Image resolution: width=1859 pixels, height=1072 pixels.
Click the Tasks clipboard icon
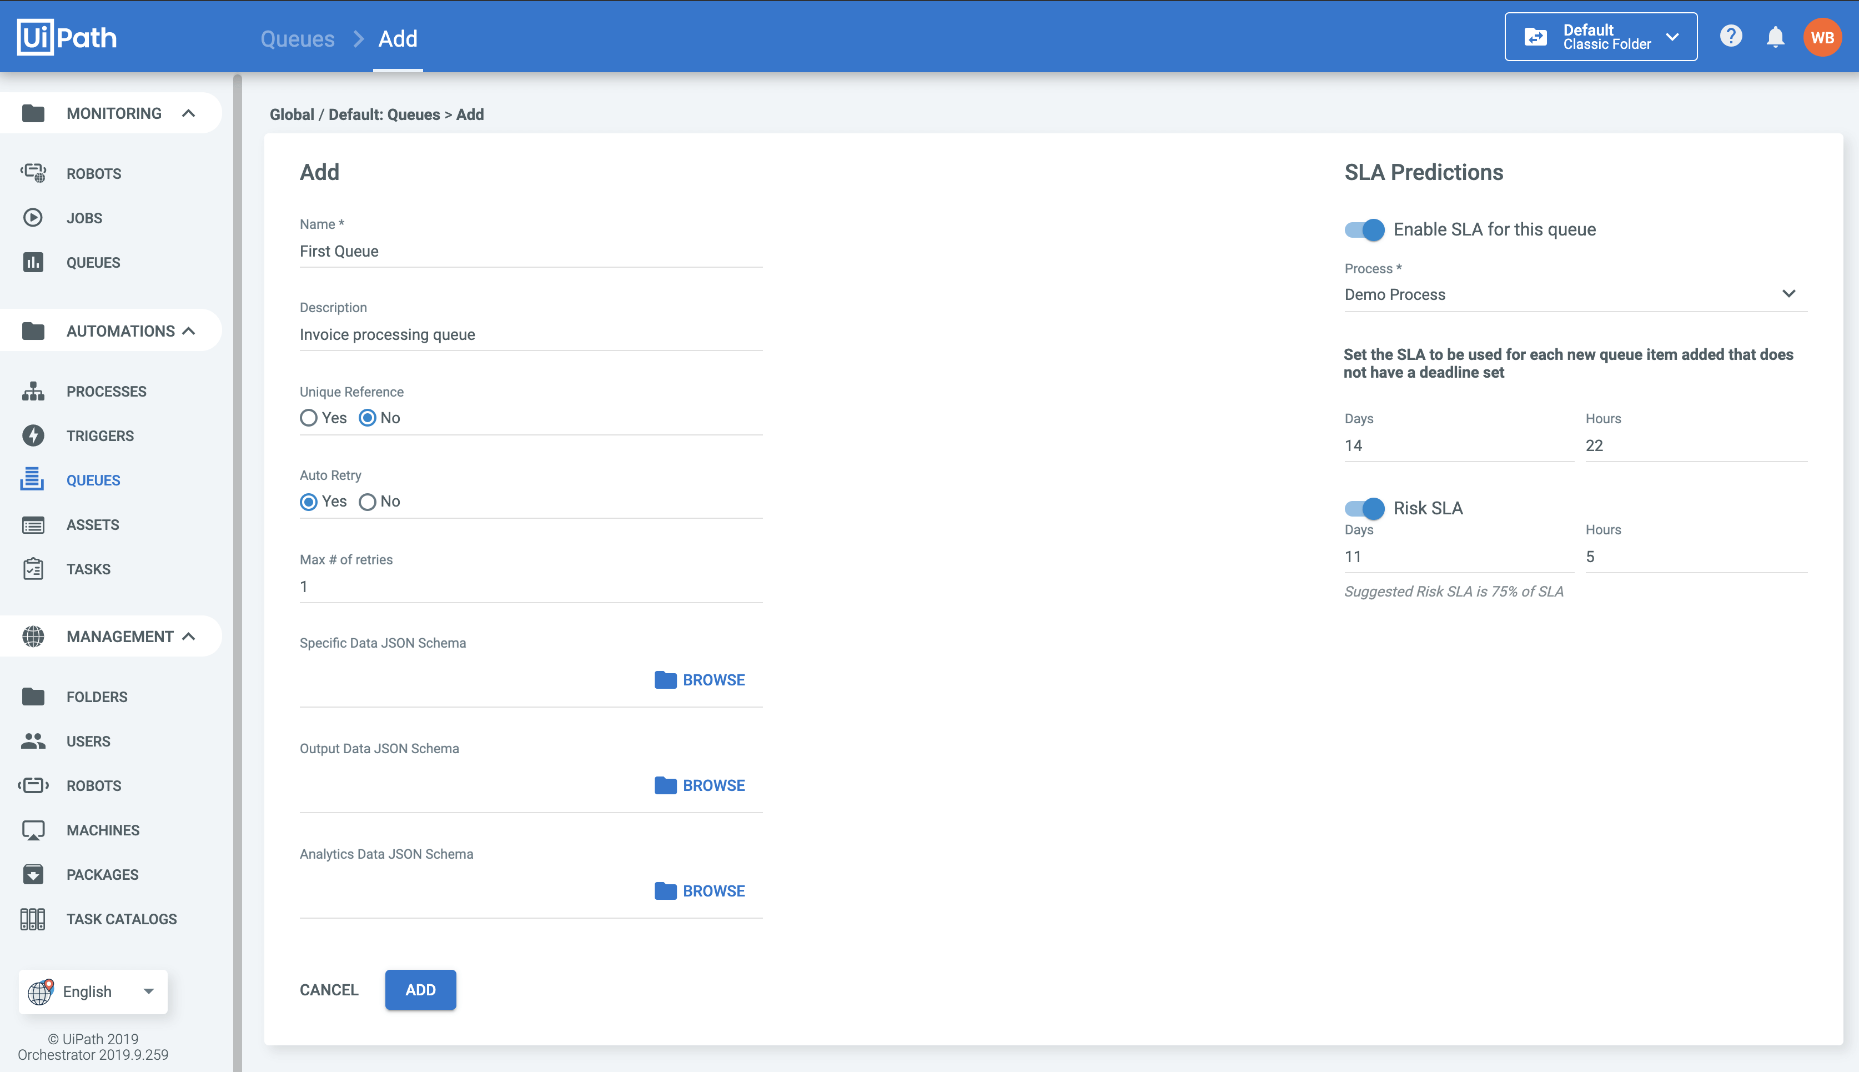pyautogui.click(x=33, y=568)
